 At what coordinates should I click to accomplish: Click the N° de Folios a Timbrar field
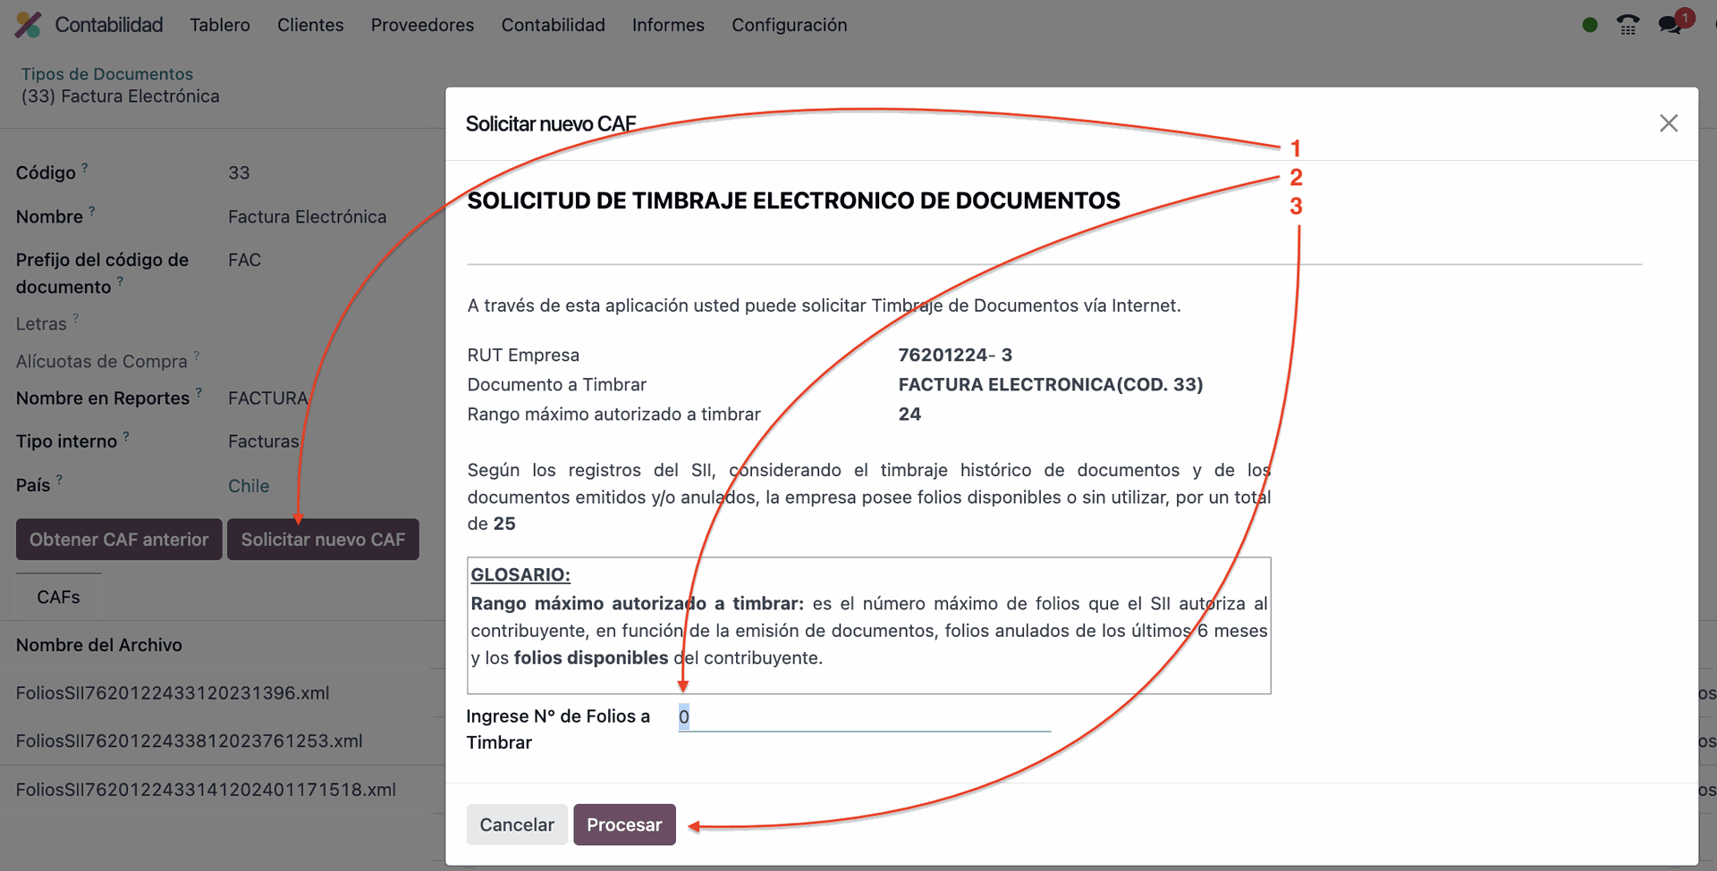(x=864, y=716)
